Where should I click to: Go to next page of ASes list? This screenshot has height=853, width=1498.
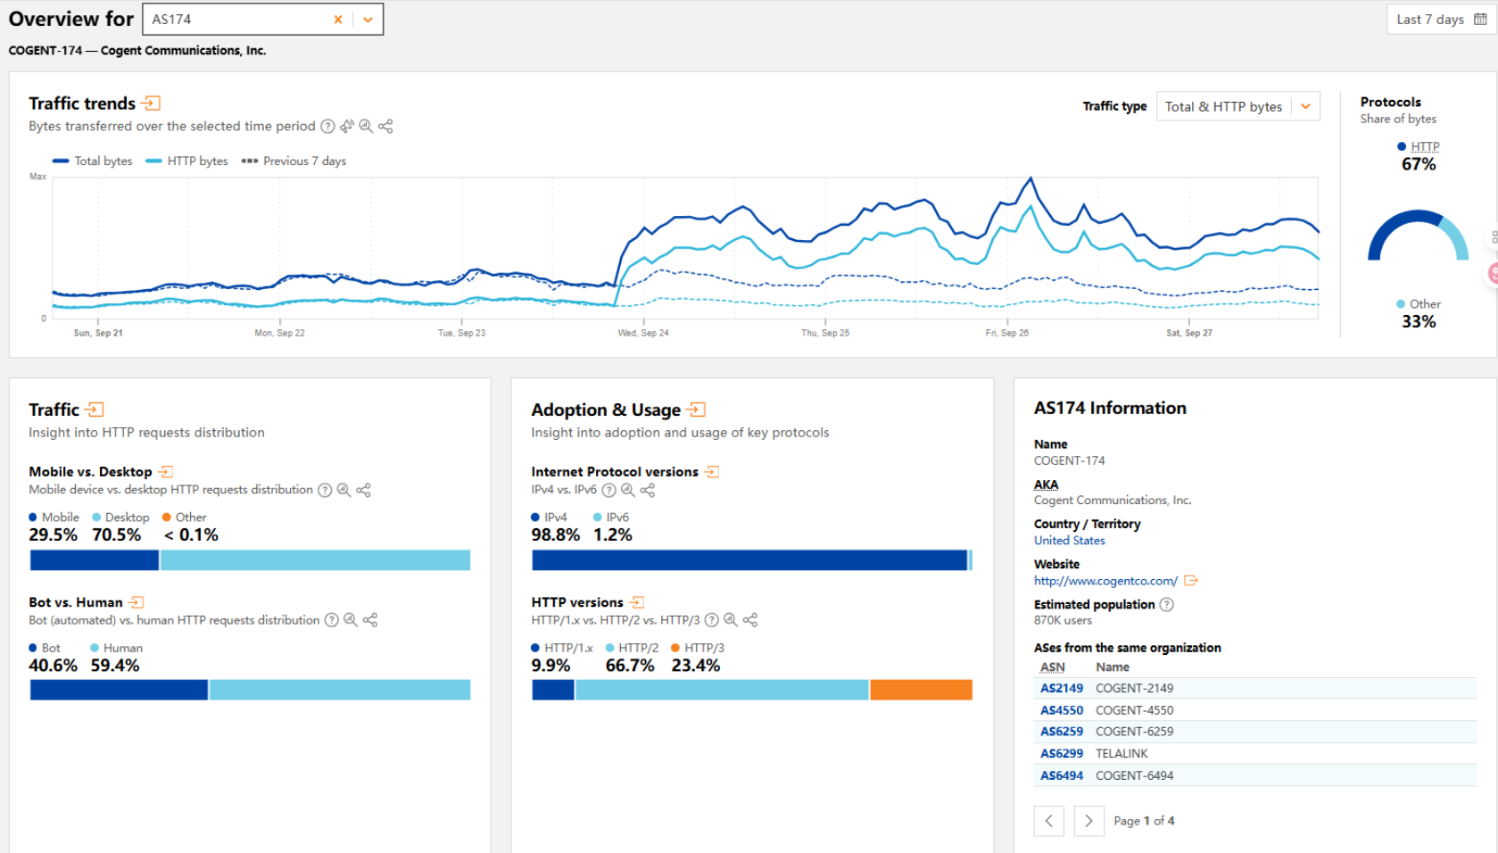pos(1088,821)
